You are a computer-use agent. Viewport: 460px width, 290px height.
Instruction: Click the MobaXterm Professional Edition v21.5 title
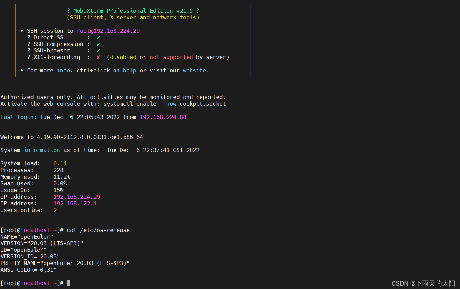click(x=133, y=11)
